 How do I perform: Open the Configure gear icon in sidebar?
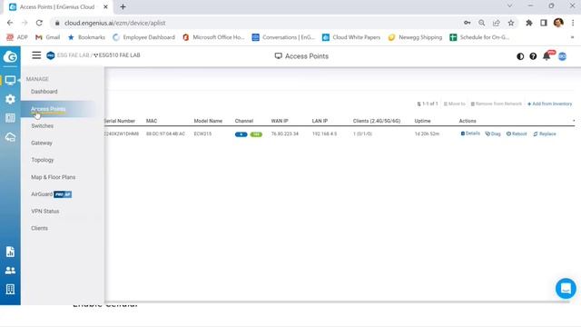(10, 99)
